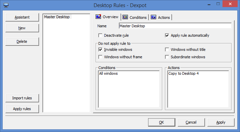The image size is (240, 132).
Task: Click the Name field containing Master Desktop
Action: (175, 26)
